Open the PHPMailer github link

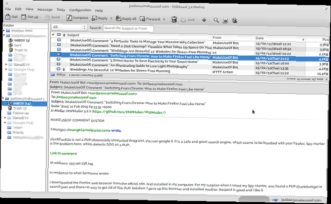[x=129, y=112]
